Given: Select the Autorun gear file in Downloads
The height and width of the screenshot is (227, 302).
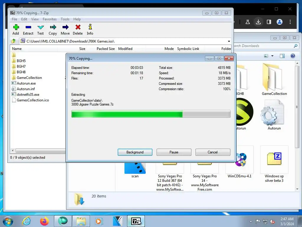Looking at the screenshot, I should 274,115.
